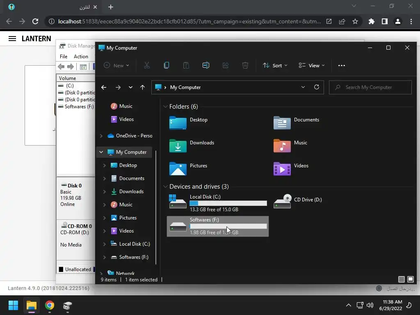This screenshot has height=315, width=420.
Task: Click the Volume column header
Action: point(76,78)
